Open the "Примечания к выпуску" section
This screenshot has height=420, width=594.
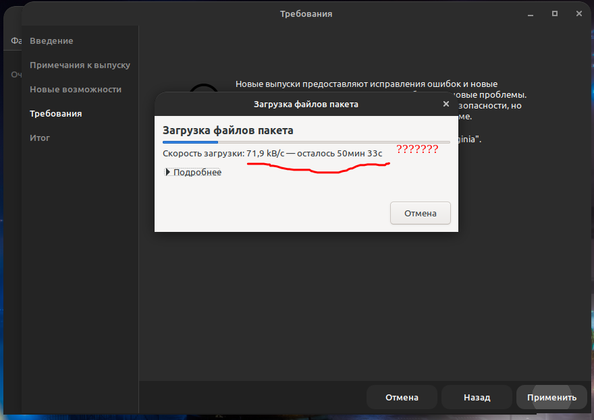tap(79, 65)
